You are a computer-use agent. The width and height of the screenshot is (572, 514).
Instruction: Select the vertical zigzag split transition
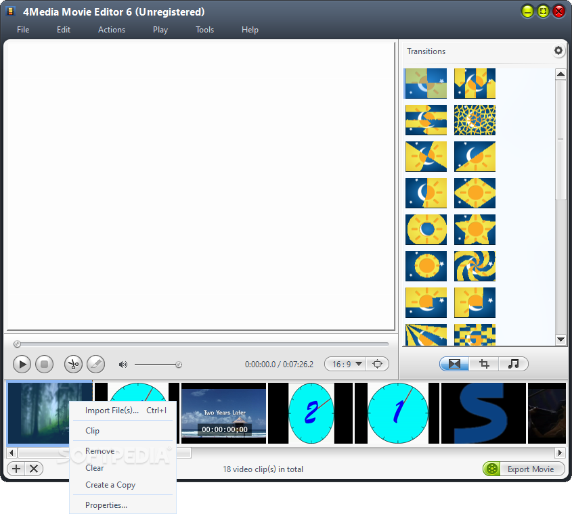(475, 83)
